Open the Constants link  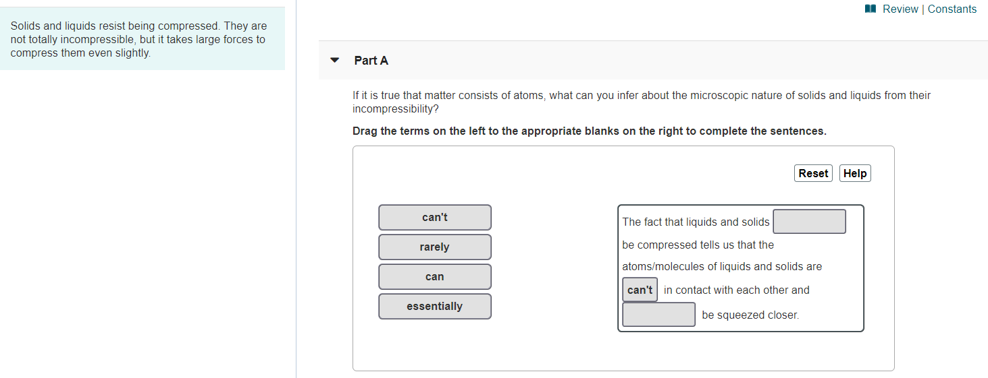point(952,9)
